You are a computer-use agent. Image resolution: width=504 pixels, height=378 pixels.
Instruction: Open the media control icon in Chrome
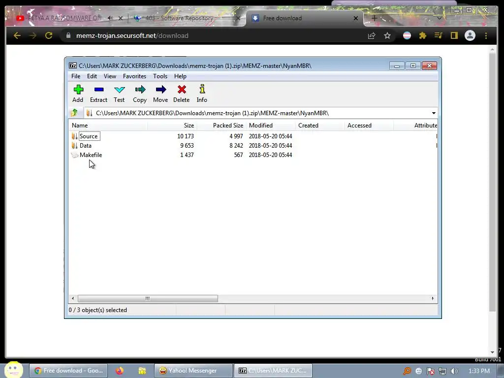pos(439,35)
